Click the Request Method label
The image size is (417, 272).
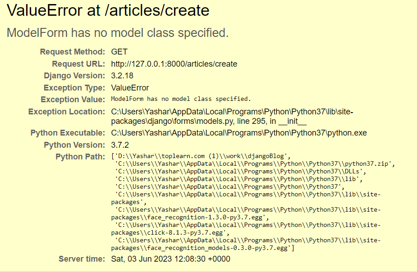point(72,52)
